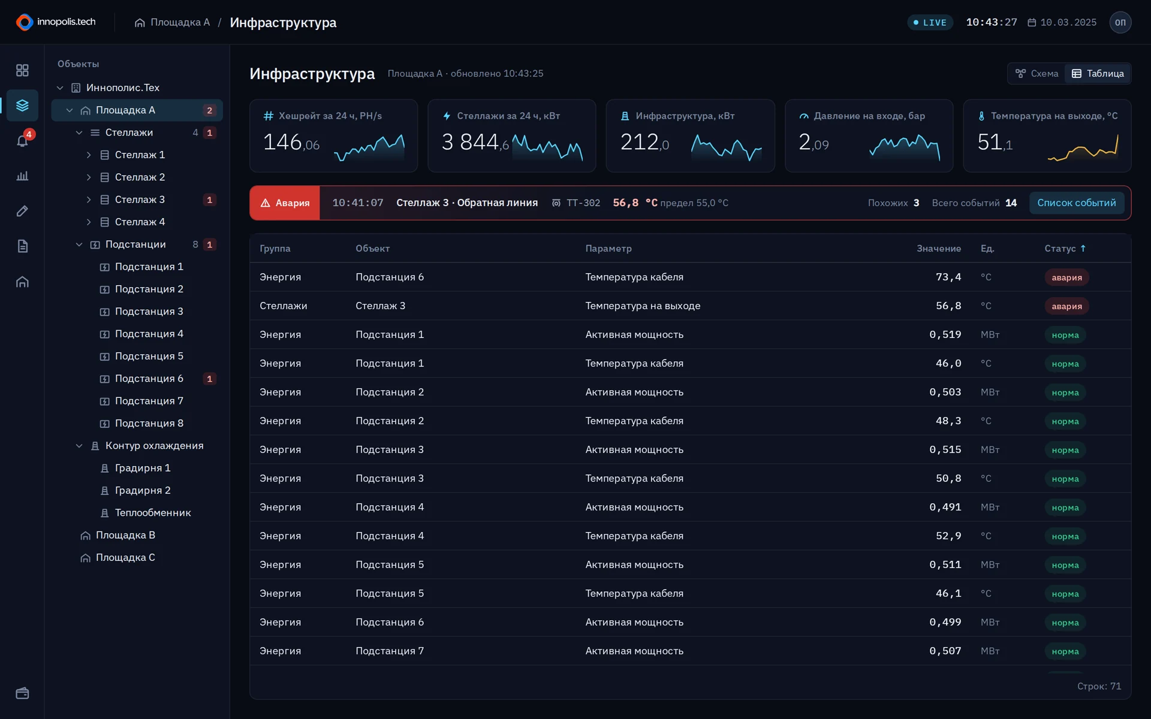Click the hash icon on Хешрейт card
The width and height of the screenshot is (1151, 719).
click(x=269, y=116)
